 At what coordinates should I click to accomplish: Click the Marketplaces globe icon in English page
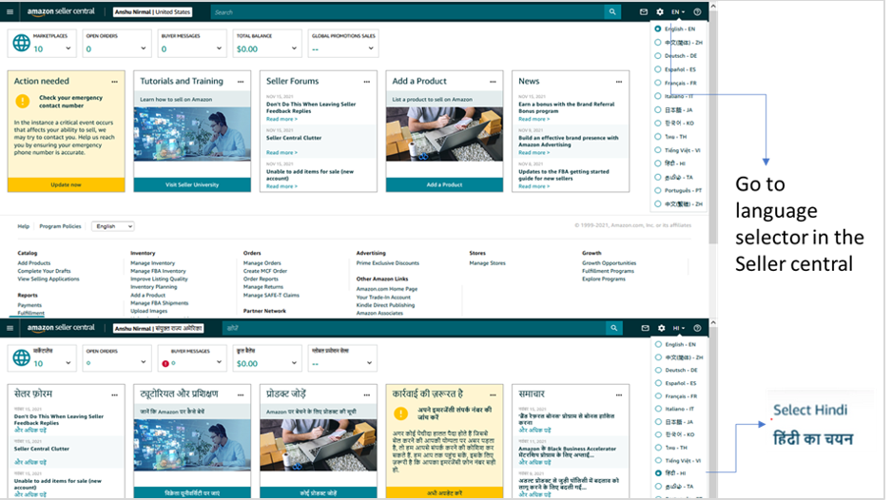point(22,43)
